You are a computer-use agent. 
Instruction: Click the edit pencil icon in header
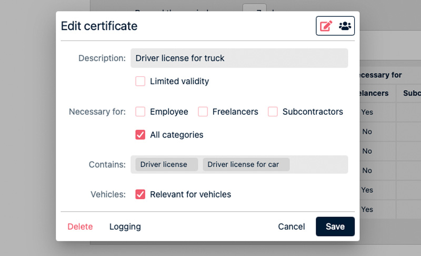tap(326, 26)
